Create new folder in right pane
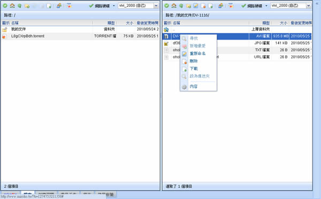The image size is (321, 199). click(x=188, y=6)
